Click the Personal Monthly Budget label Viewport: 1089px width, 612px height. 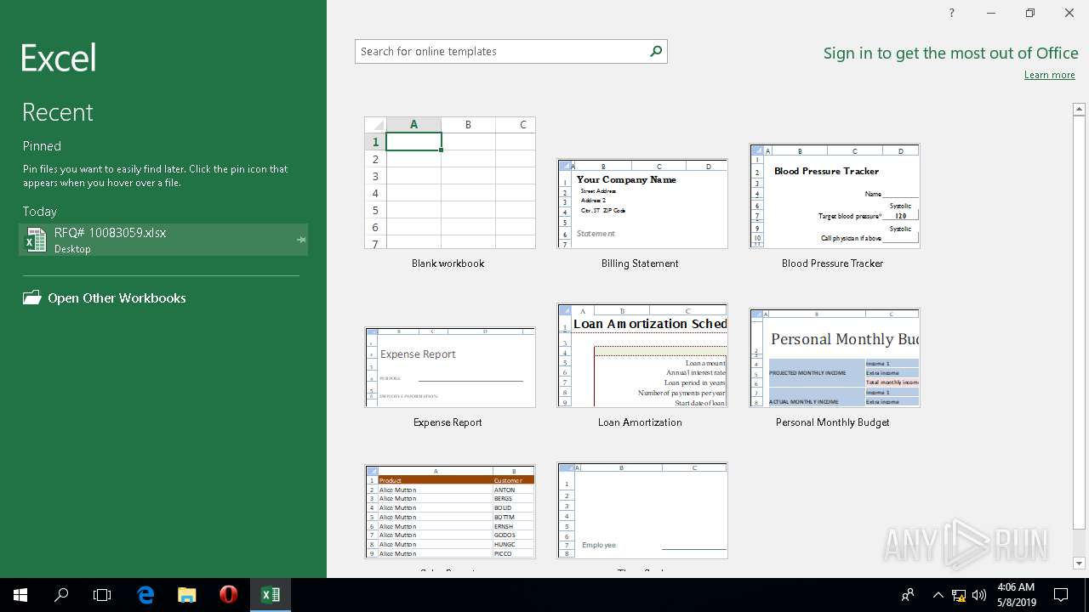point(832,422)
